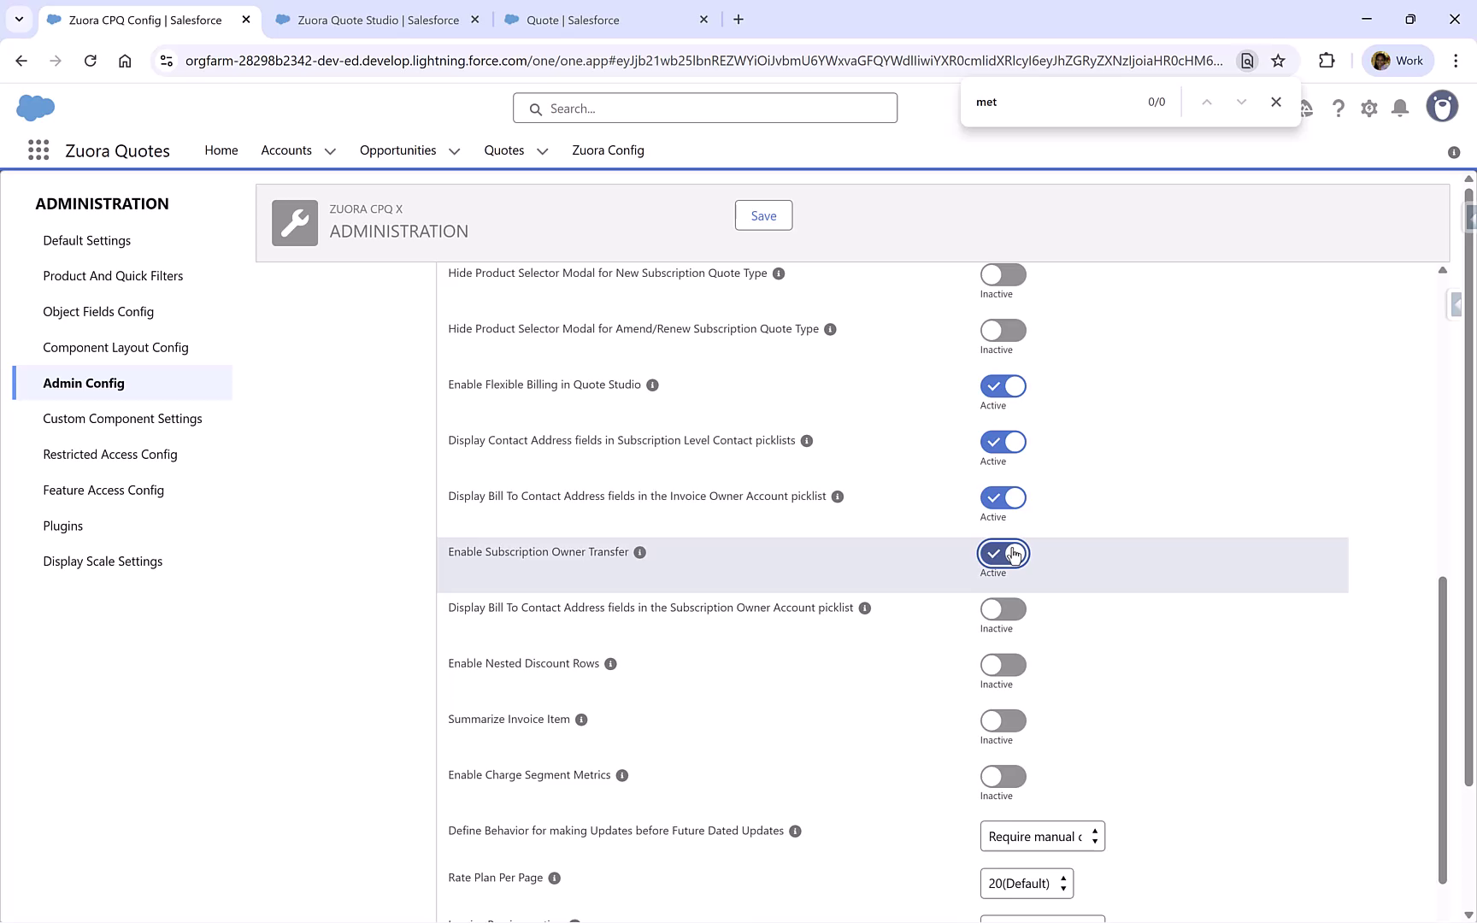Open Restricted Access Config in the sidebar
1477x923 pixels.
click(x=109, y=454)
